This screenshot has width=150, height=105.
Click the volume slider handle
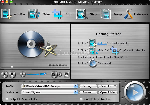(45, 74)
